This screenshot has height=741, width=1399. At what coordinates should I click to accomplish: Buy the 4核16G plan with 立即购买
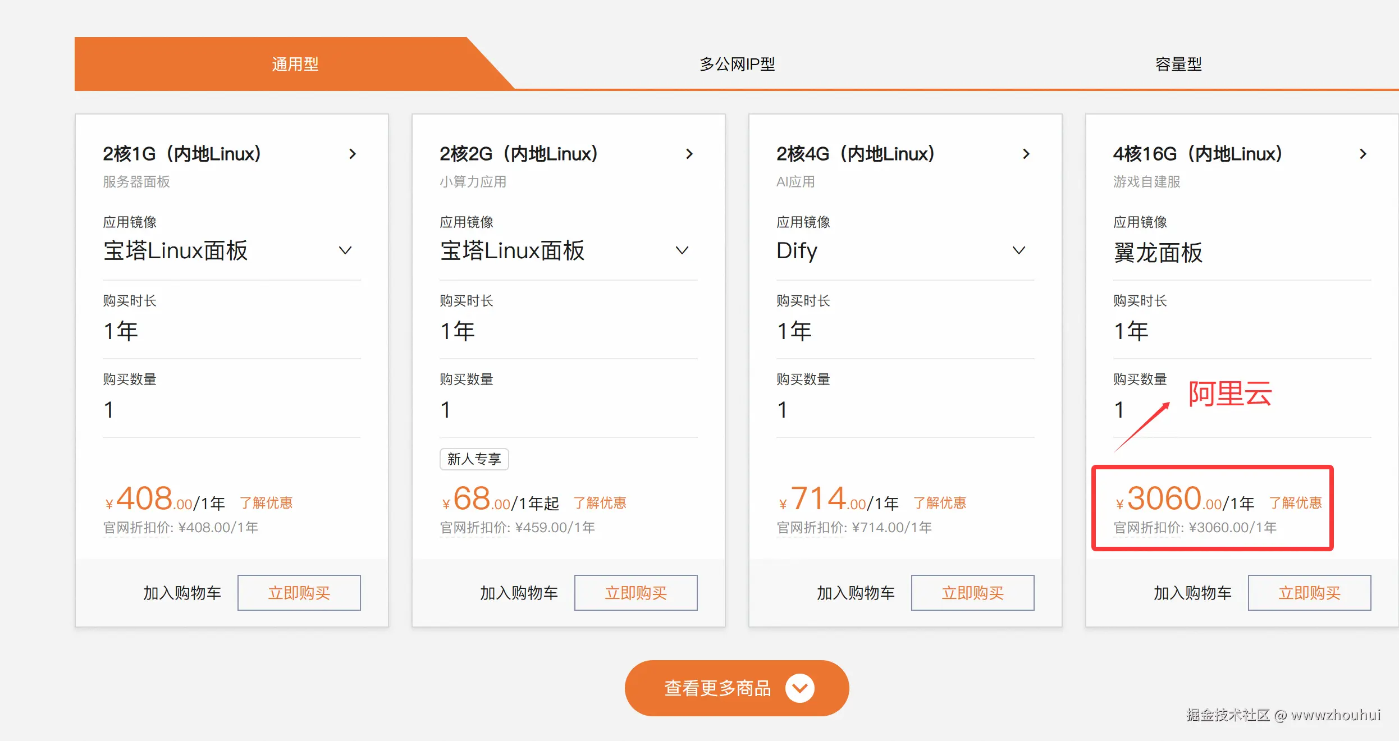click(1310, 593)
